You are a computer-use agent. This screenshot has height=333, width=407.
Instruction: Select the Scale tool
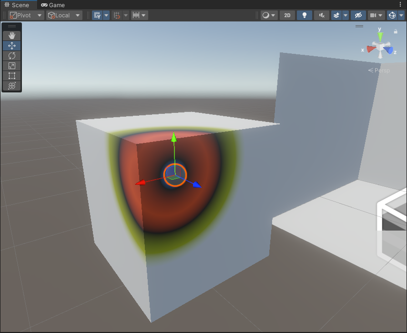point(12,66)
